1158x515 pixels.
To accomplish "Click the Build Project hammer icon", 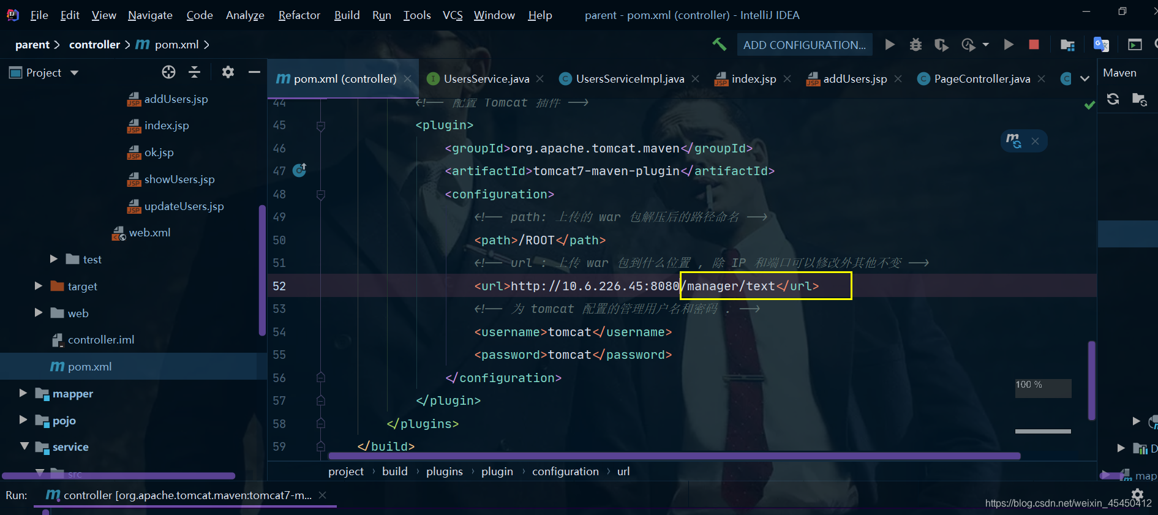I will (720, 44).
